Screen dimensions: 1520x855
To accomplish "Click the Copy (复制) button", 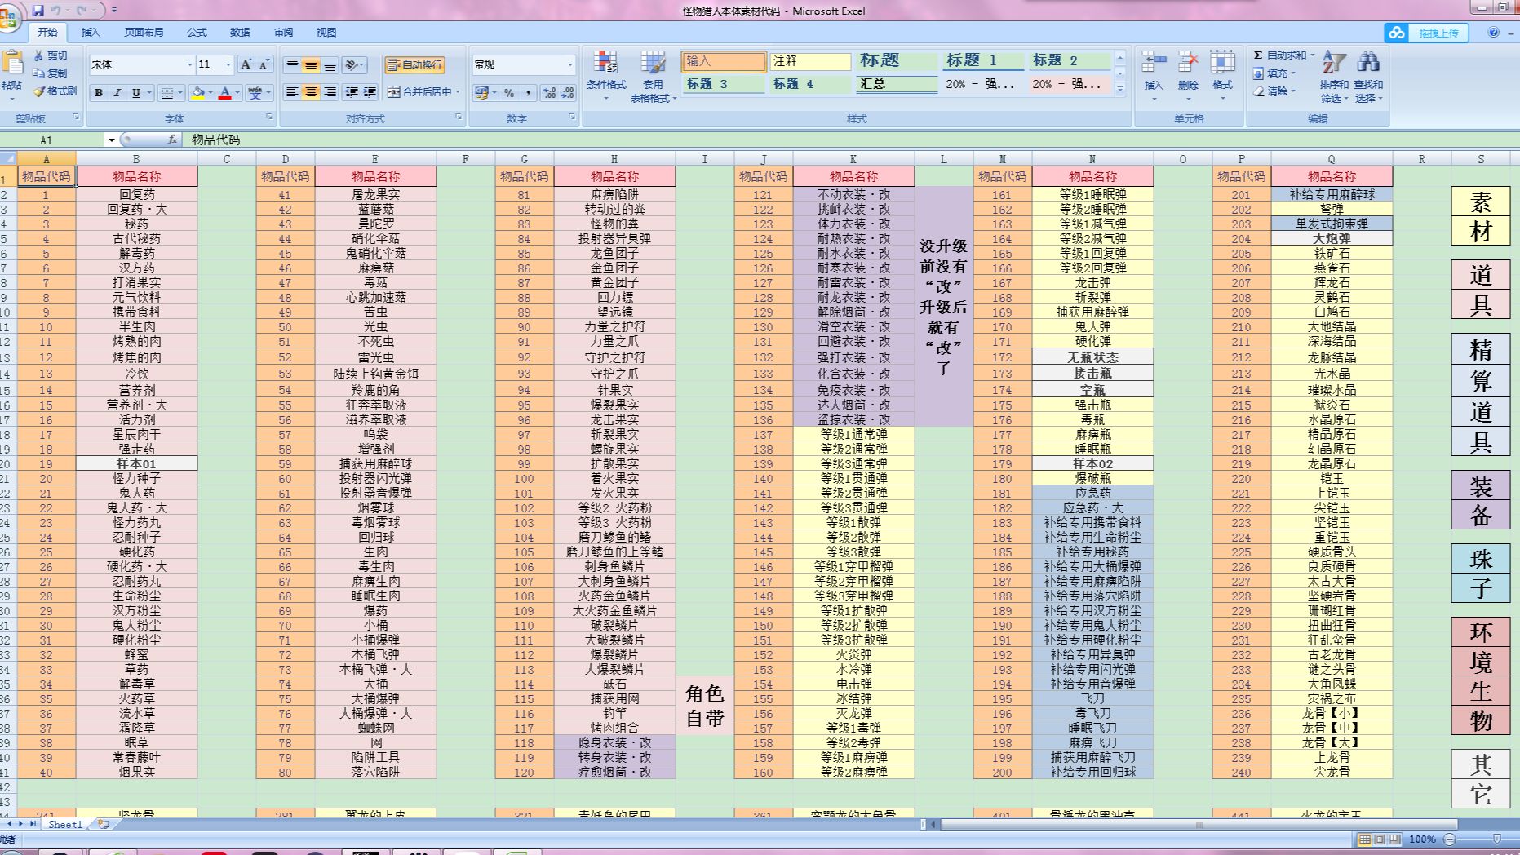I will 51,73.
